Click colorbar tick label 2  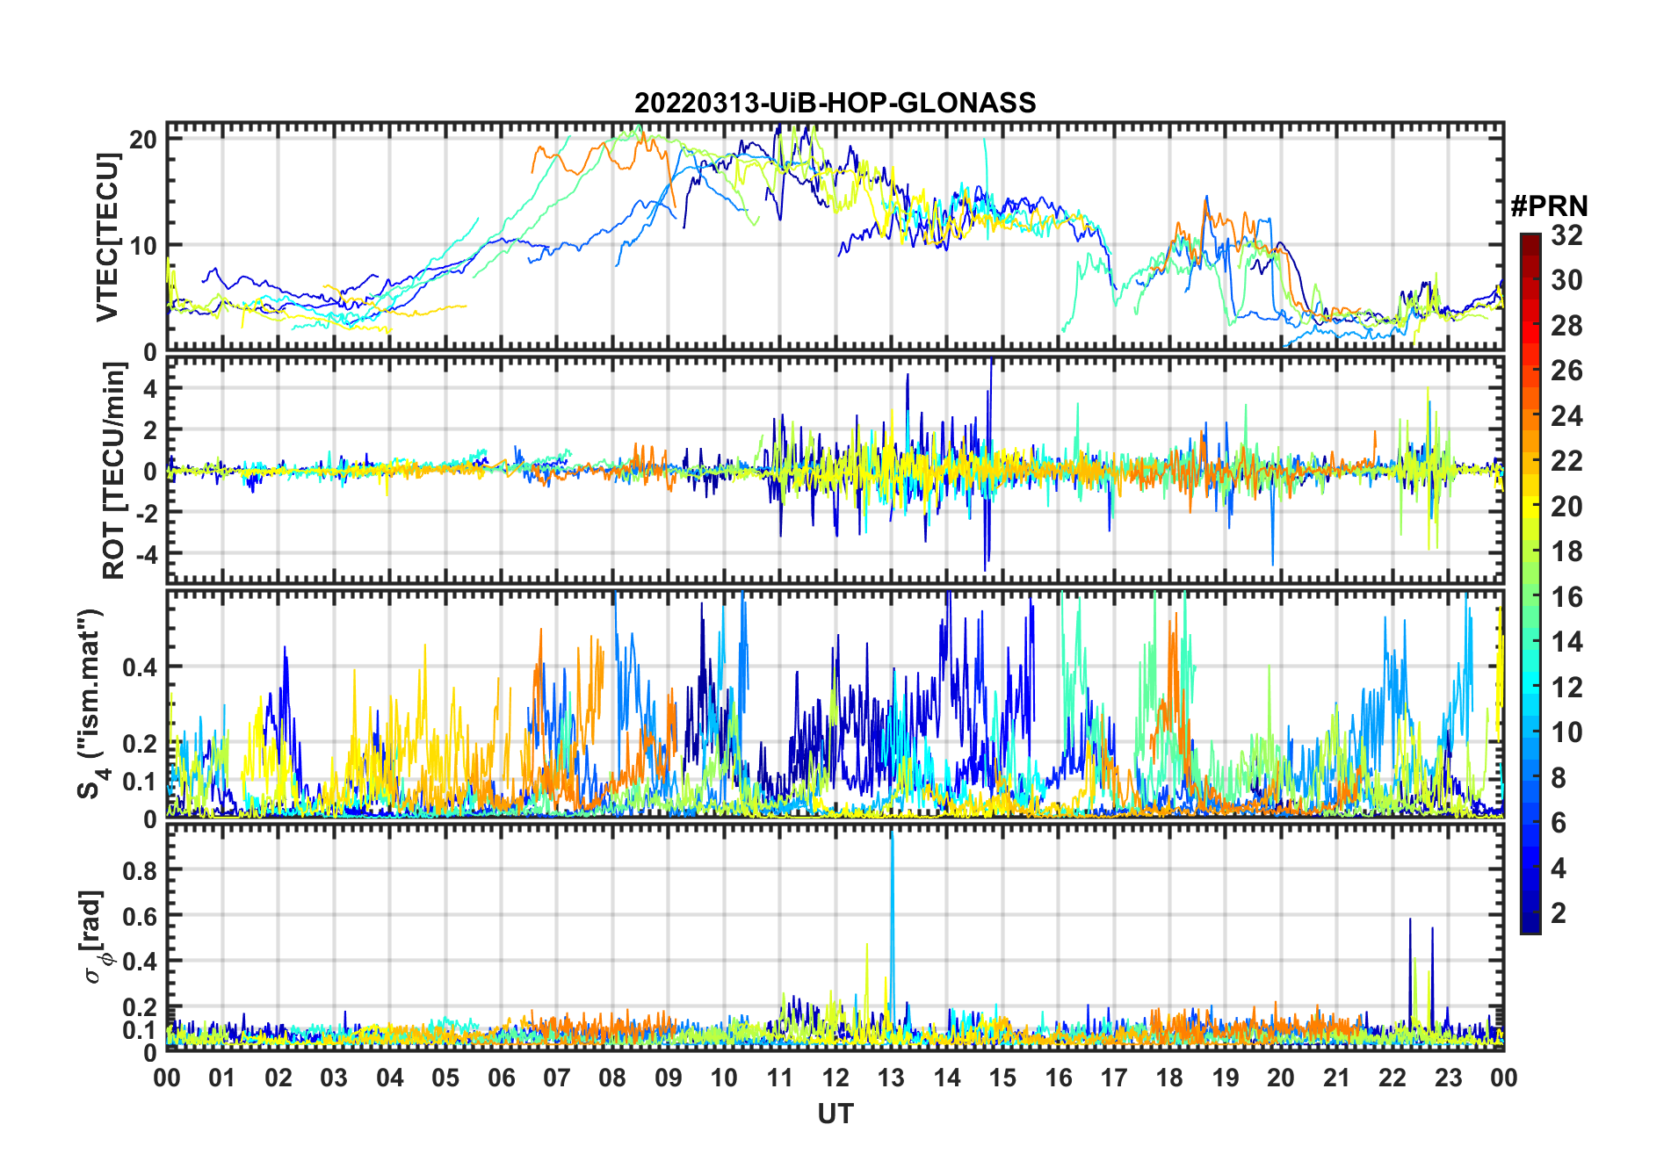click(1559, 913)
